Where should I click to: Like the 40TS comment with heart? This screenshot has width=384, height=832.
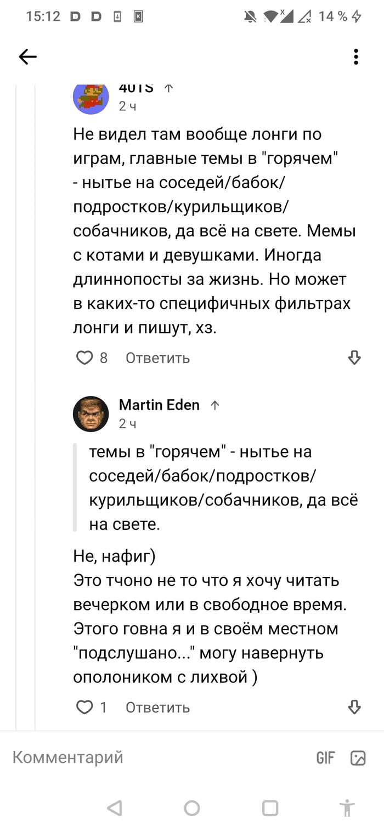(84, 358)
